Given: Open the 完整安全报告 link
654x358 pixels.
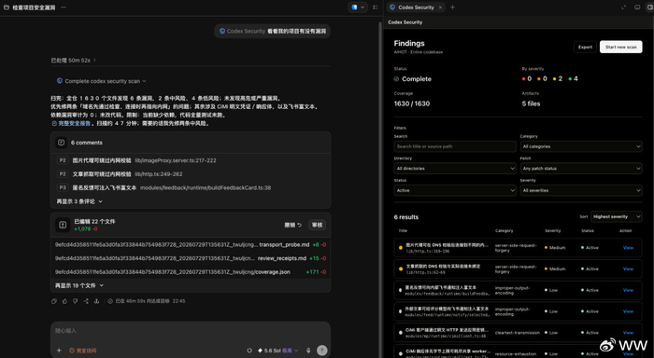Looking at the screenshot, I should (x=71, y=124).
